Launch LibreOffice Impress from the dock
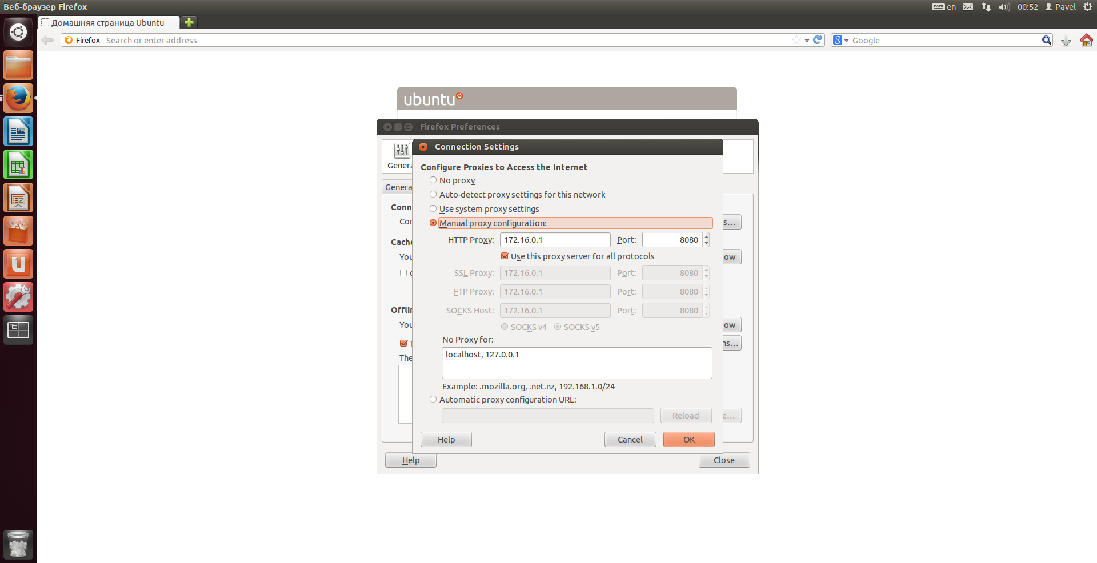 pyautogui.click(x=18, y=198)
